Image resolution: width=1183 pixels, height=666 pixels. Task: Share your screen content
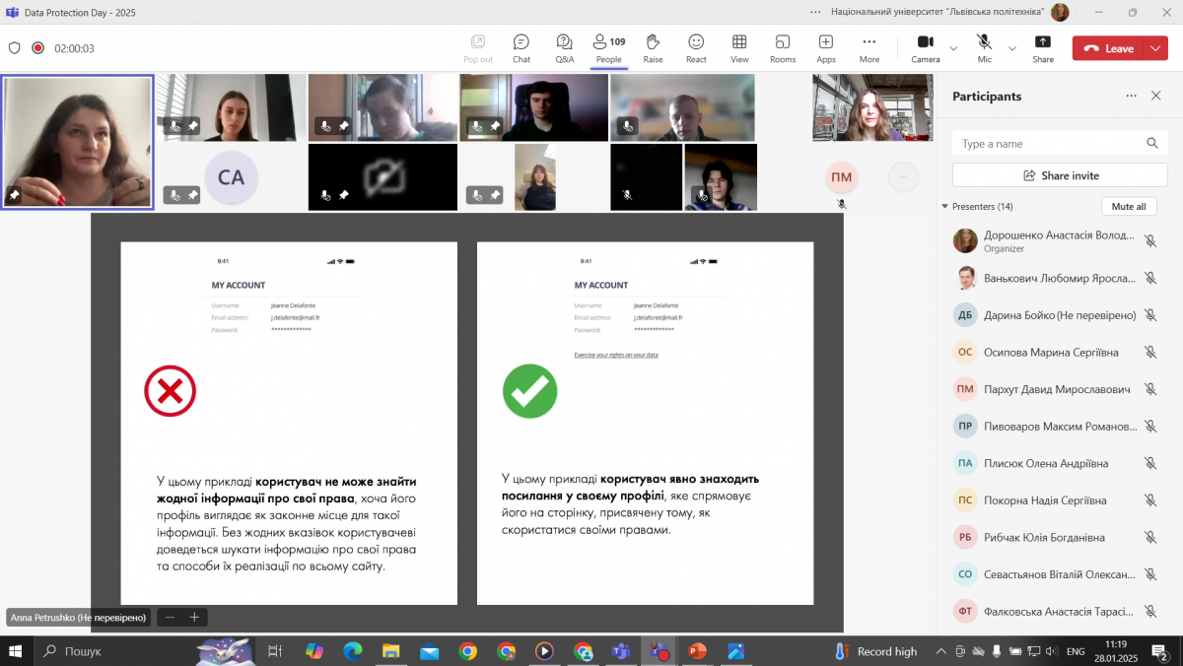(1043, 48)
